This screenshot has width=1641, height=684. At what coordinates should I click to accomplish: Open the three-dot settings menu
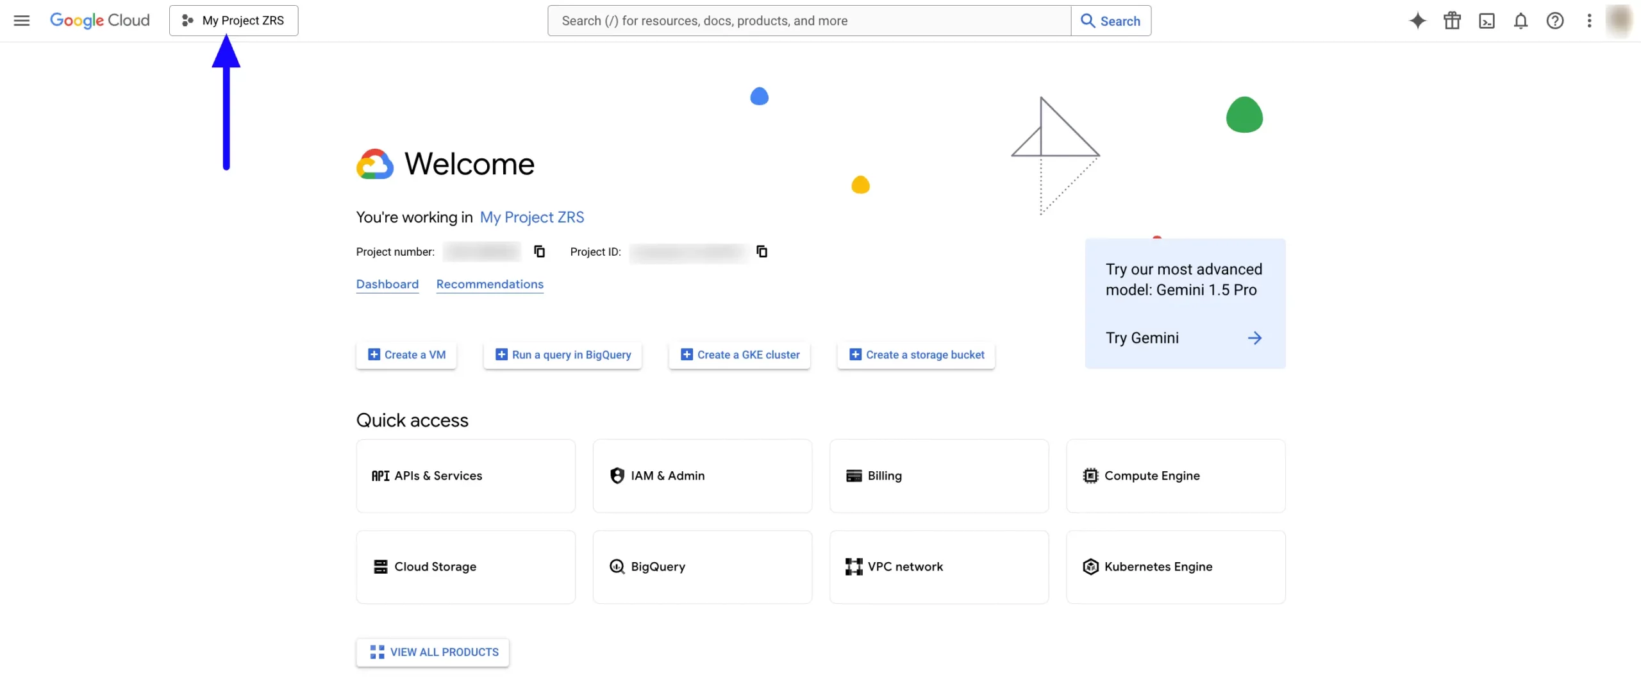coord(1589,21)
